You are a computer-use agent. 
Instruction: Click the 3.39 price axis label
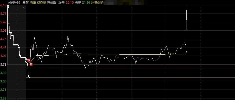pyautogui.click(x=3, y=73)
